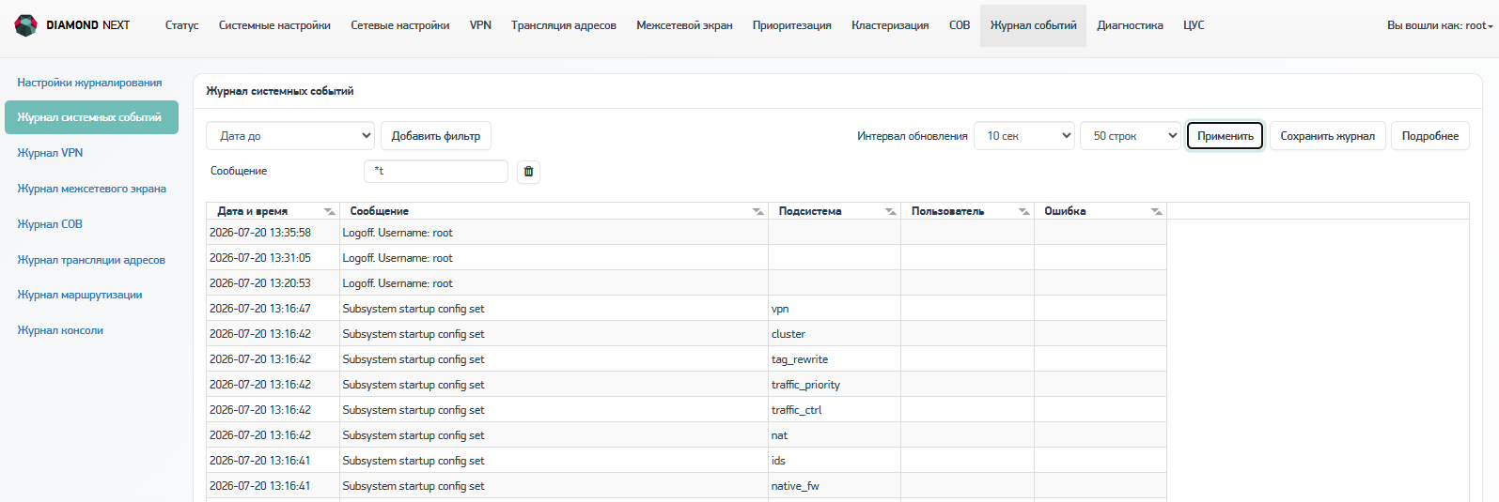
Task: Click the Подробнее button
Action: tap(1430, 136)
